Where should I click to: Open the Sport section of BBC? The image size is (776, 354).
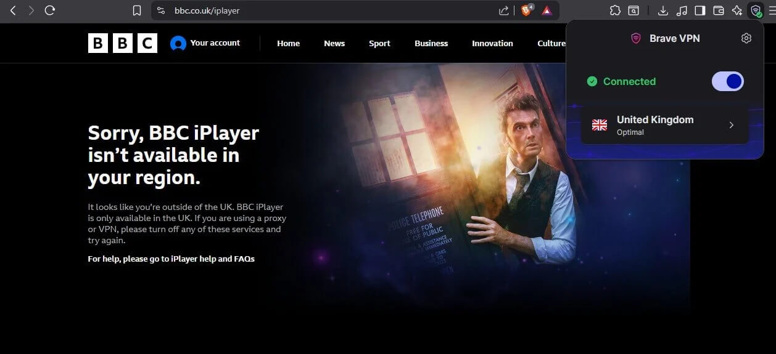[379, 43]
